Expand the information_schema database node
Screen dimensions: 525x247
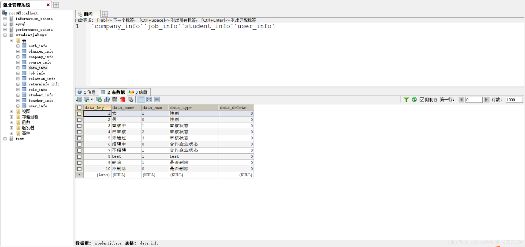[5, 19]
